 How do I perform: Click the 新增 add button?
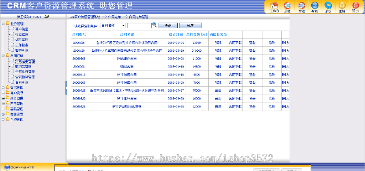click(191, 25)
